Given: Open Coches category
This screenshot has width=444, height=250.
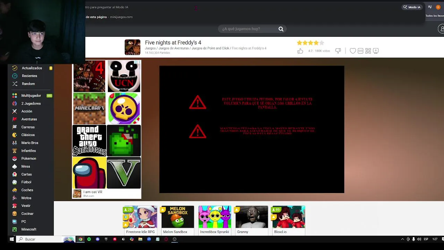Looking at the screenshot, I should pyautogui.click(x=27, y=190).
